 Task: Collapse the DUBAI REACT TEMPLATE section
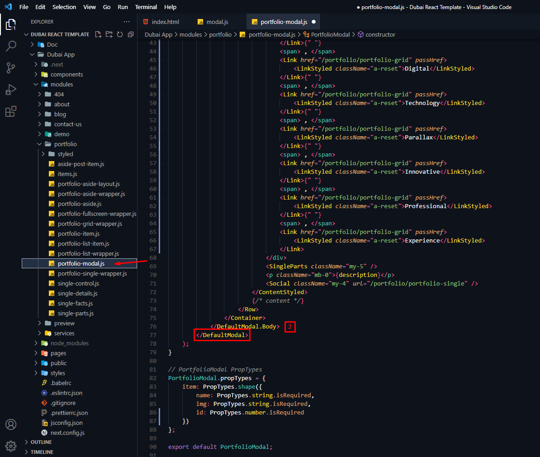tap(60, 34)
